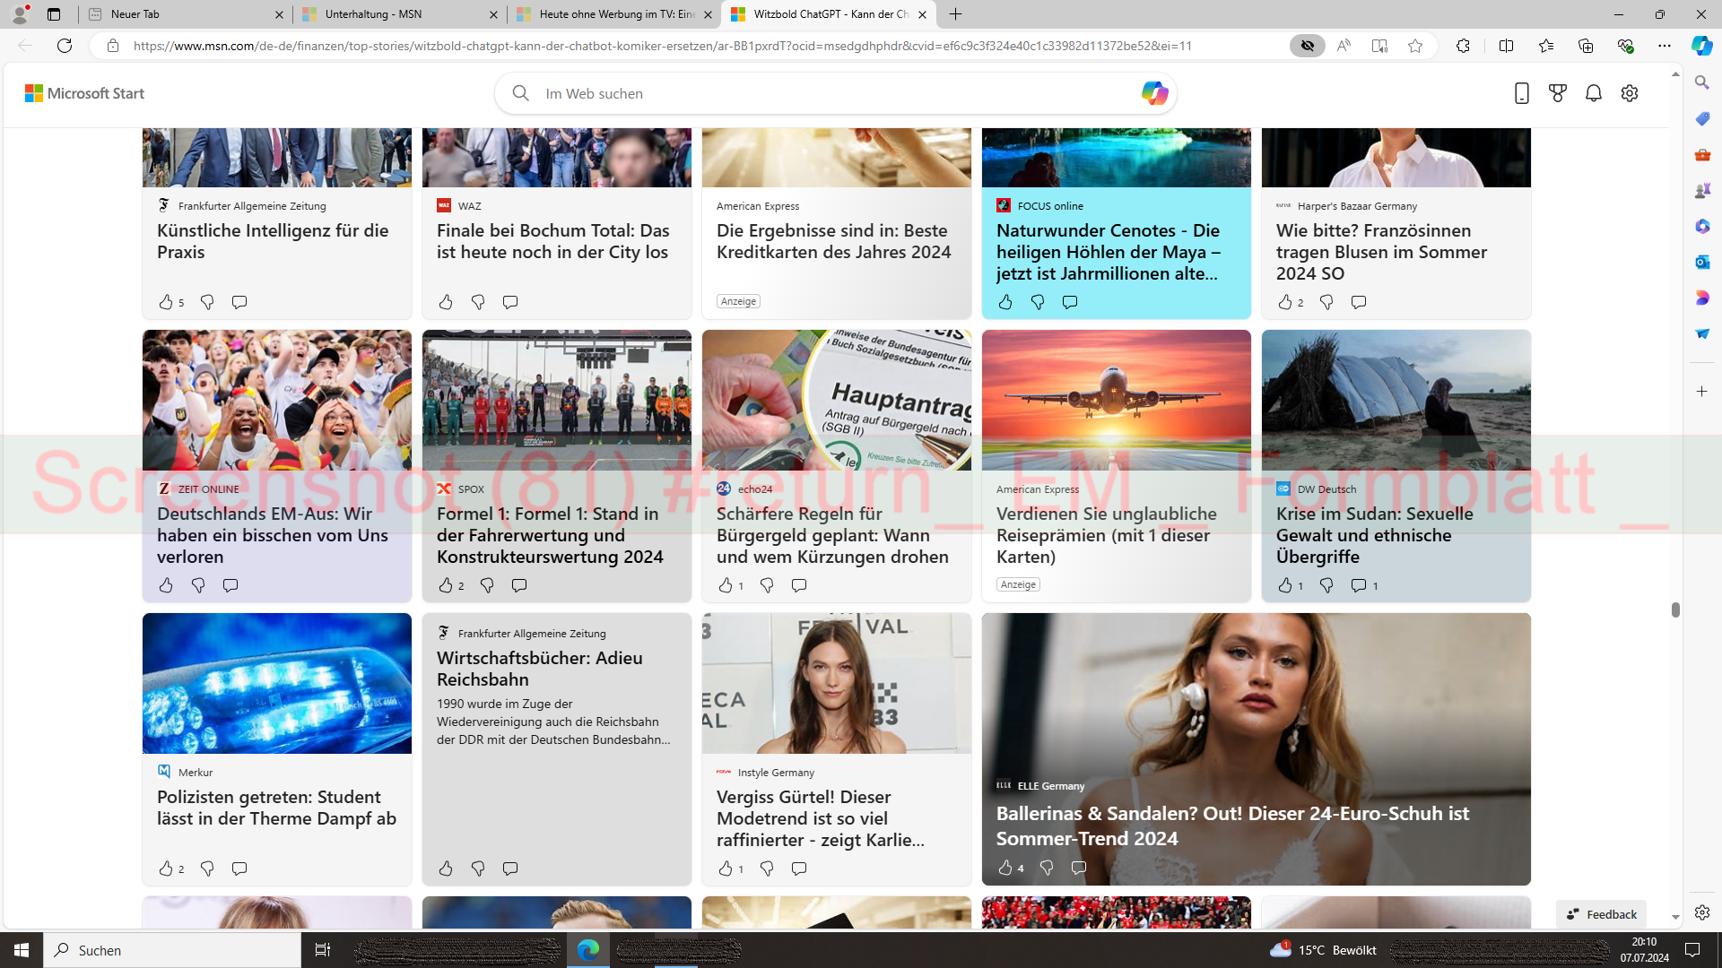The width and height of the screenshot is (1722, 968).
Task: Open Copilot icon in the search box
Action: 1154,93
